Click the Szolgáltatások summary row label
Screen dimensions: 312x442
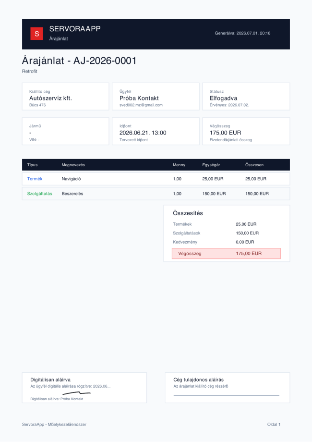click(x=187, y=233)
